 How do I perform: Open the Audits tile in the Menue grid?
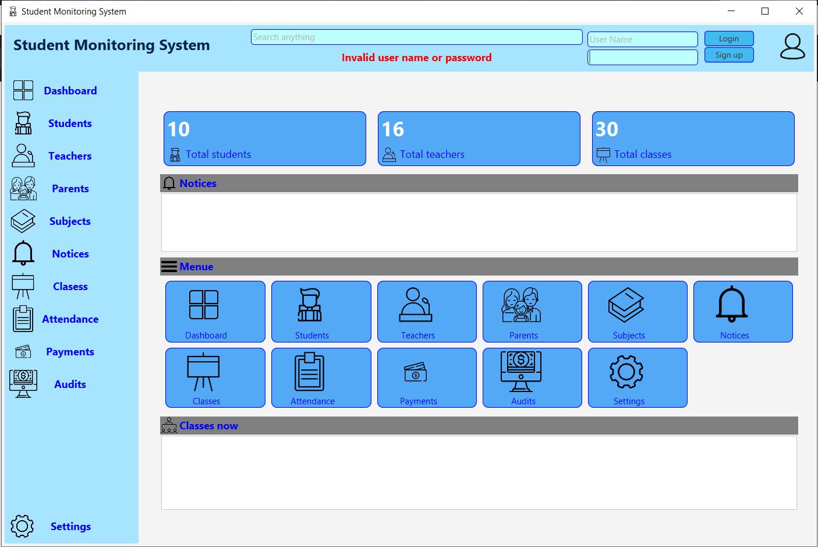tap(533, 378)
